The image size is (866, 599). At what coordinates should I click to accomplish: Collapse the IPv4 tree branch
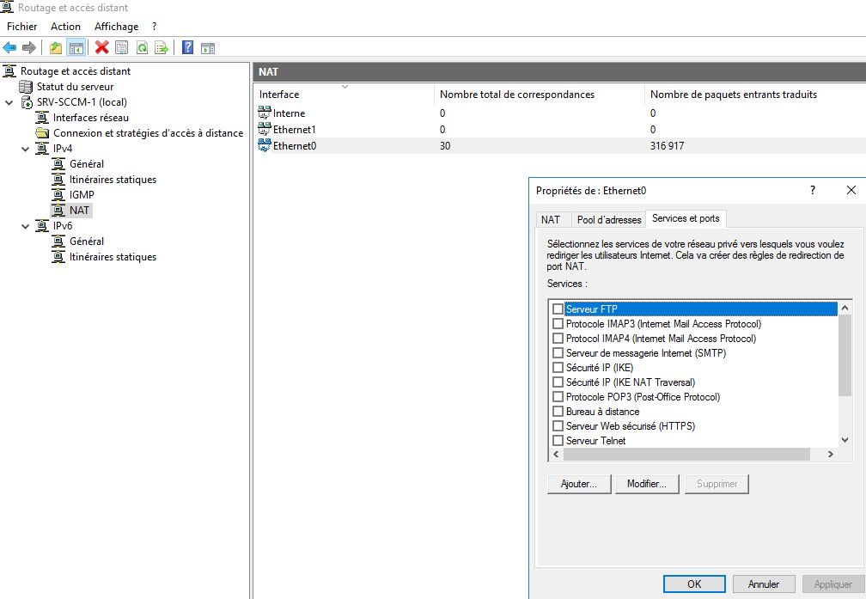tap(25, 149)
